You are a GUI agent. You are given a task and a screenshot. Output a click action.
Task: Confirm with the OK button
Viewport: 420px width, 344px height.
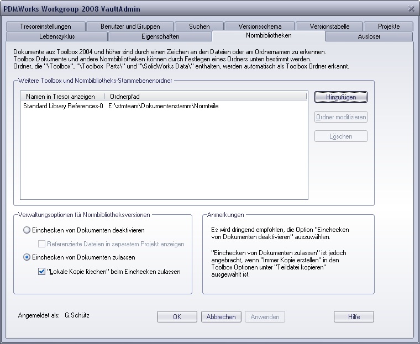(177, 317)
